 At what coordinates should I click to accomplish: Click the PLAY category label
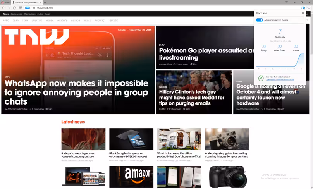[x=162, y=45]
